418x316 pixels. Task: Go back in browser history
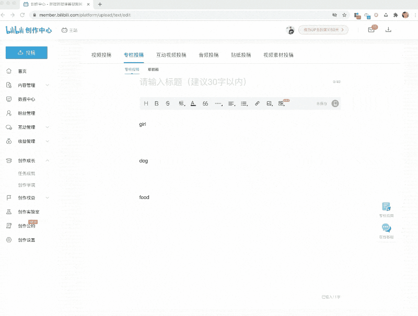pos(3,15)
